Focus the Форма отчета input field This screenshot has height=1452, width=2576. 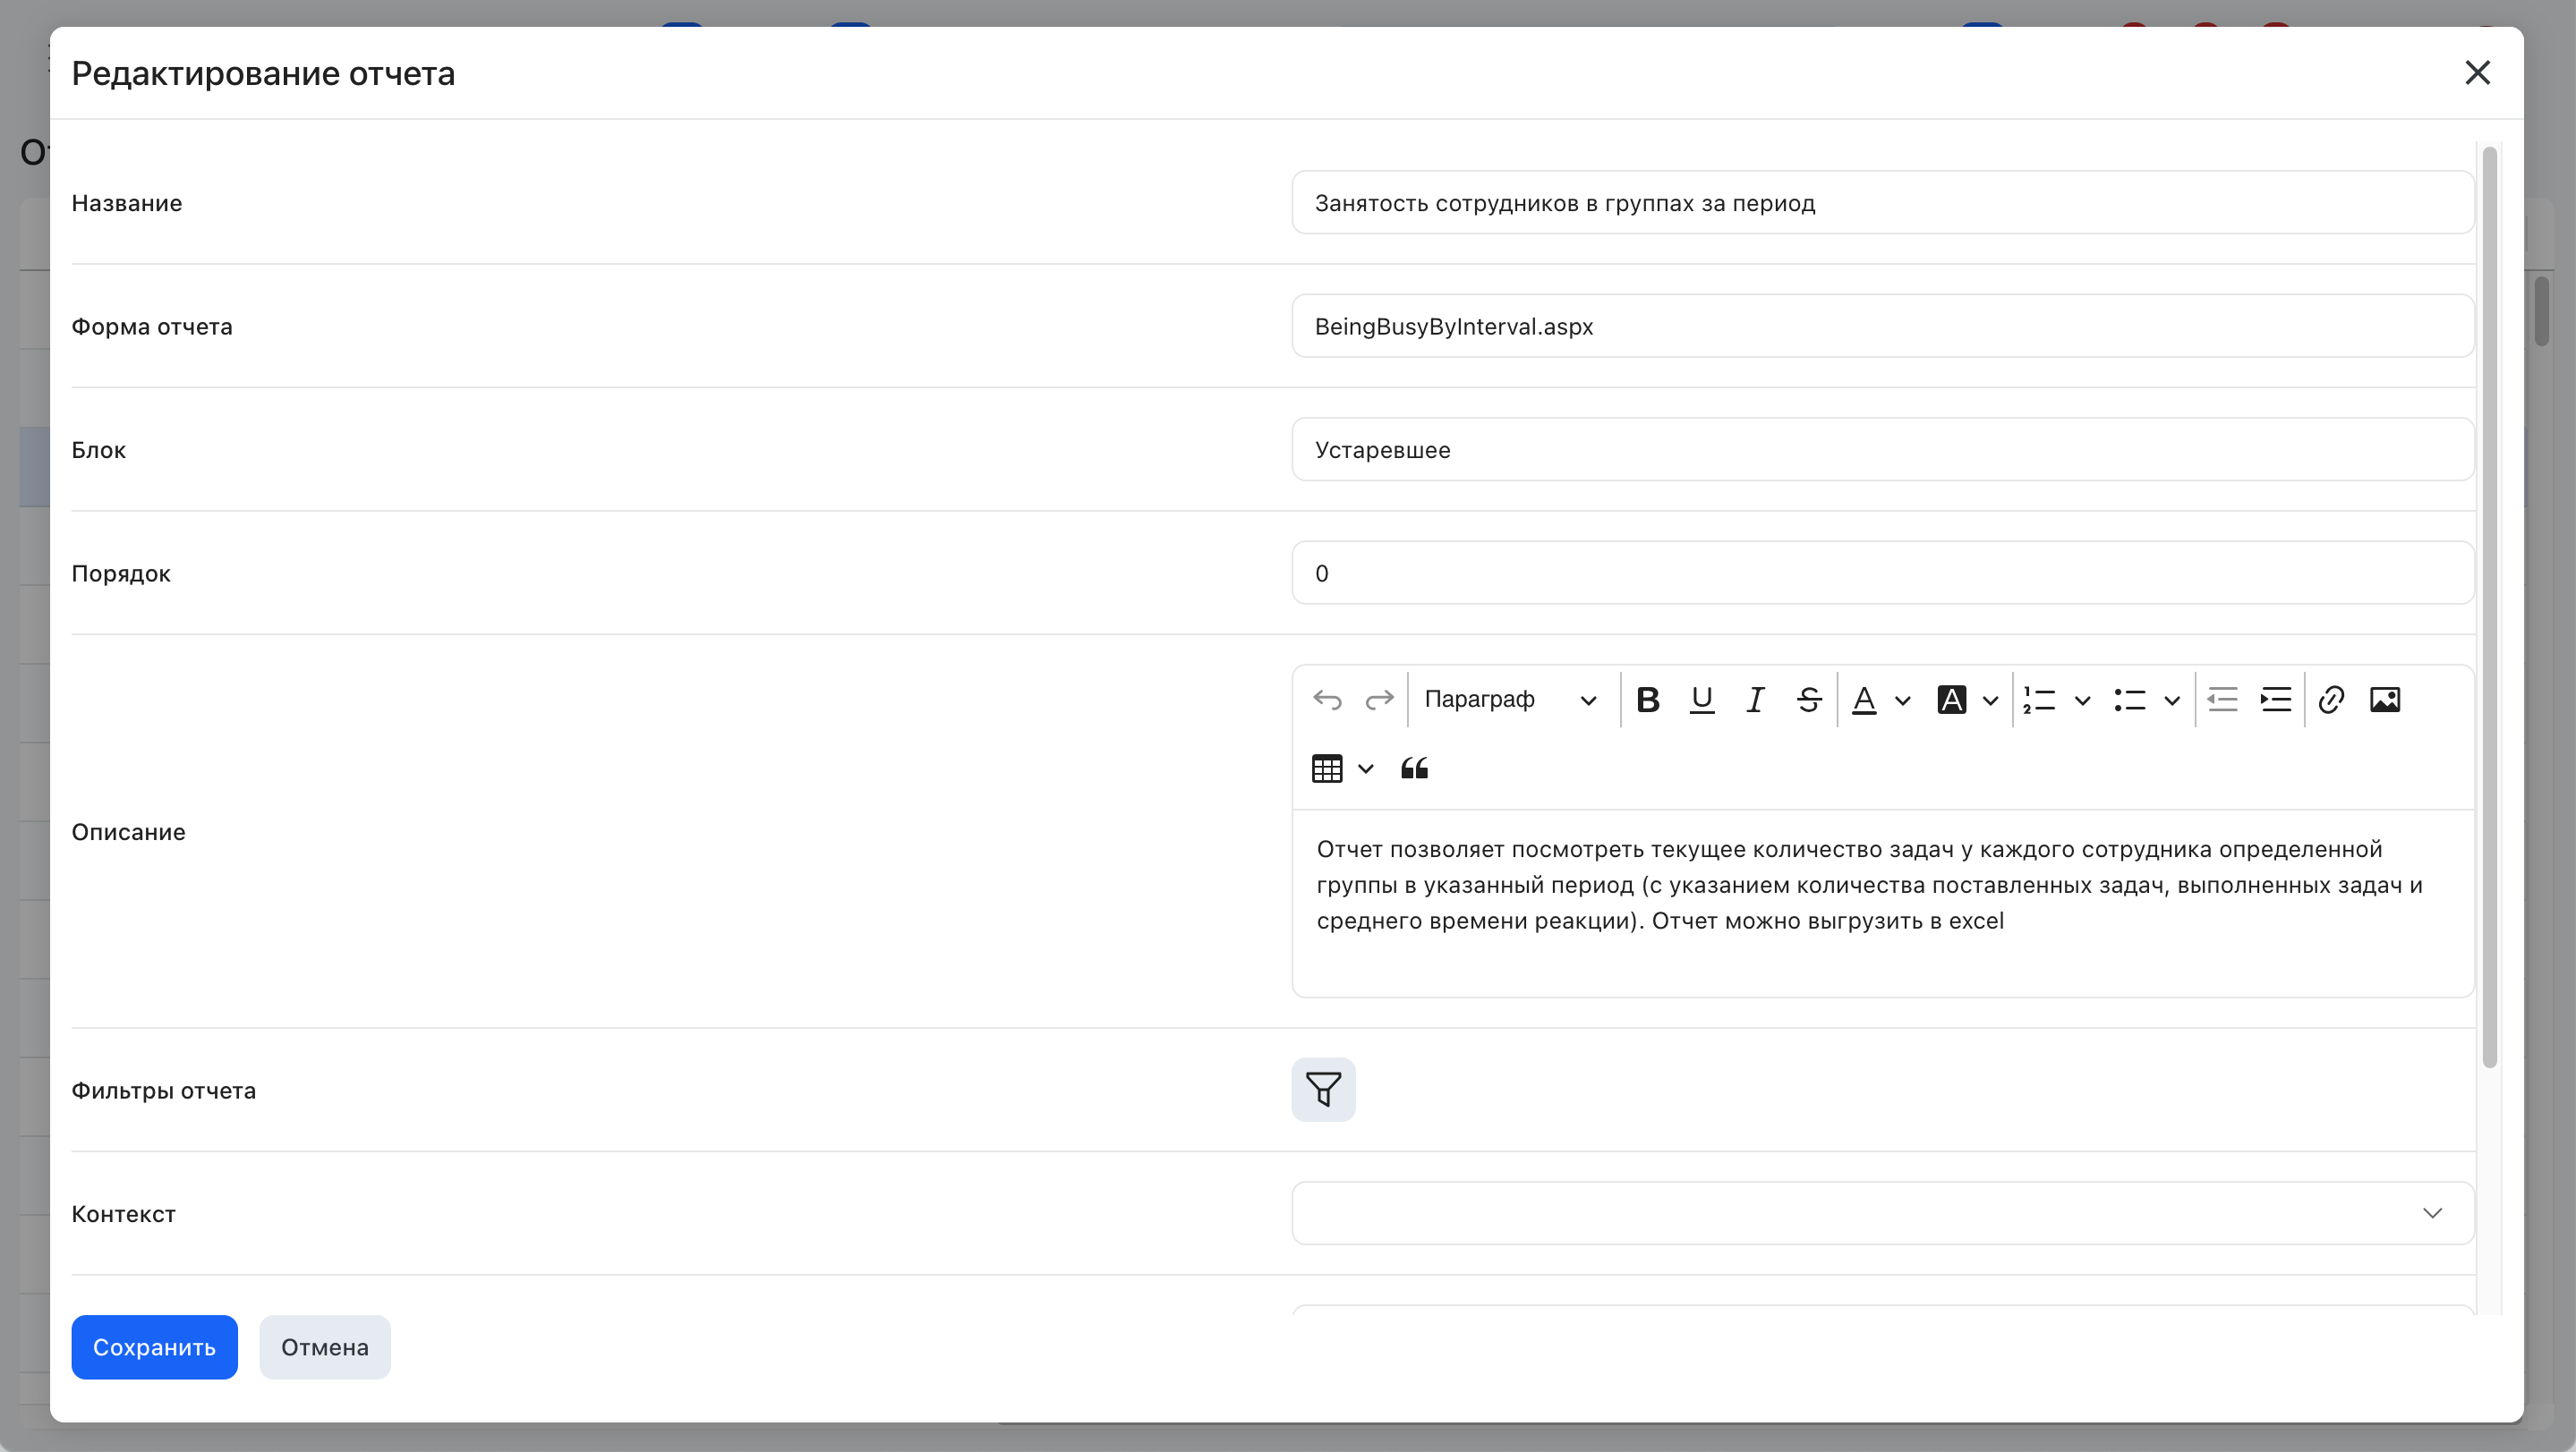click(1883, 326)
